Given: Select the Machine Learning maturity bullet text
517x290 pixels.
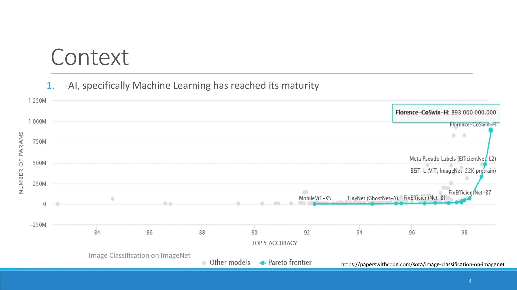Looking at the screenshot, I should point(193,86).
